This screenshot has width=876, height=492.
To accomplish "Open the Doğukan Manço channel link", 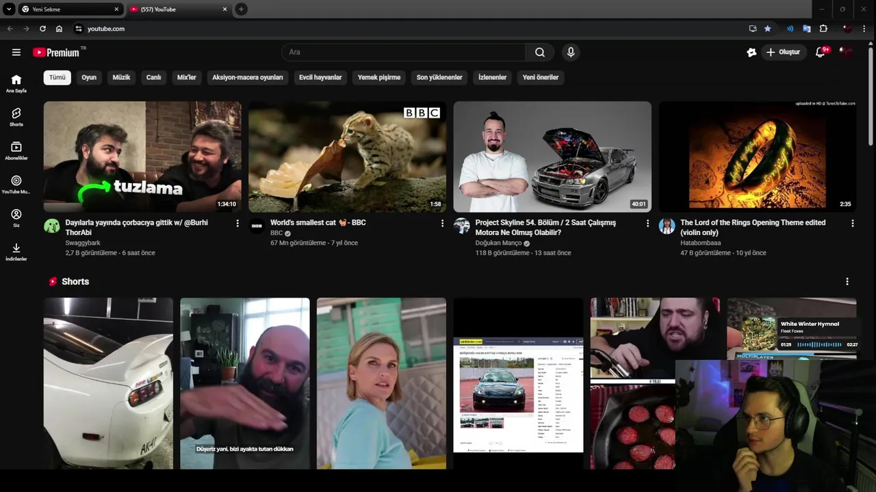I will [498, 243].
